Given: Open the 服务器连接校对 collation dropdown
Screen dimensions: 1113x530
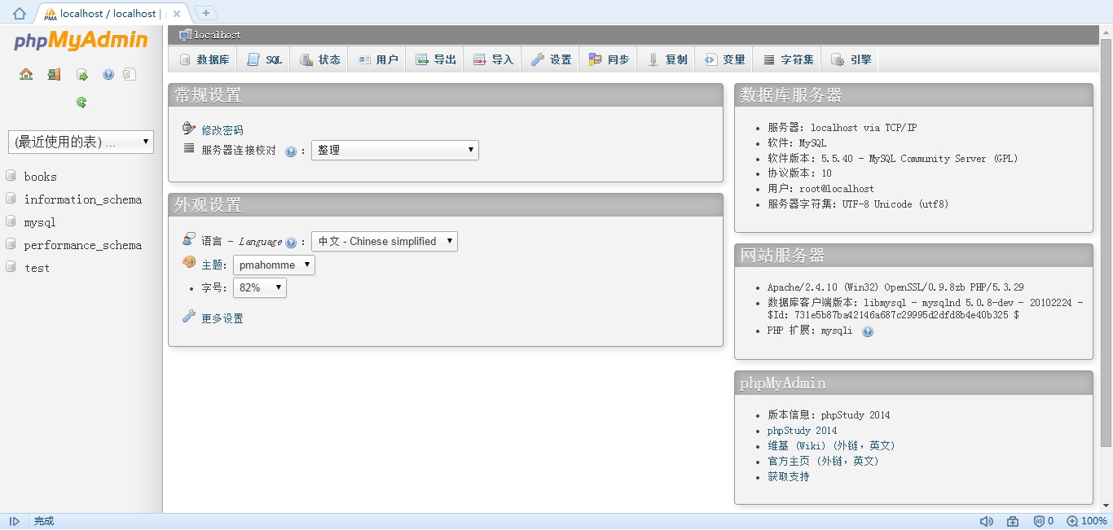Looking at the screenshot, I should point(395,151).
